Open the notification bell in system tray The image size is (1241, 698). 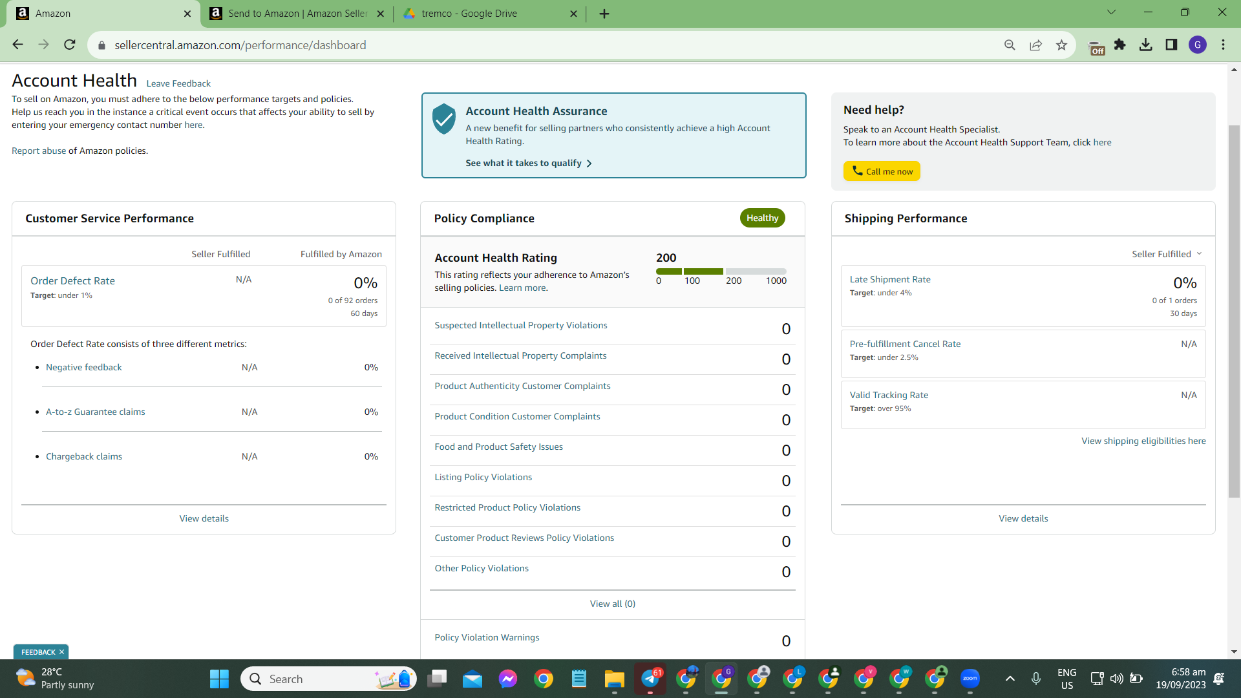(x=1219, y=679)
